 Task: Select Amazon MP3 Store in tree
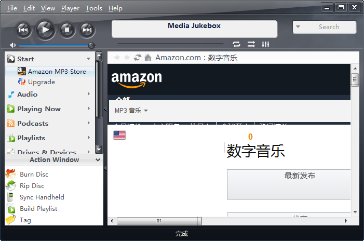click(x=50, y=71)
